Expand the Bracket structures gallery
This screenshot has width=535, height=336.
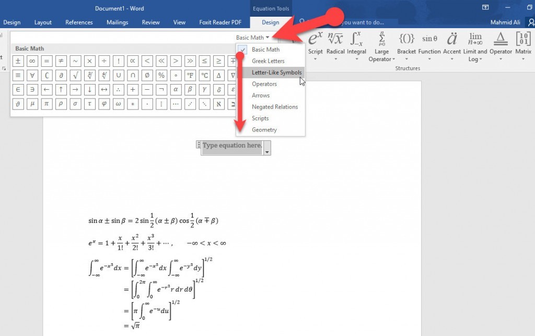406,46
